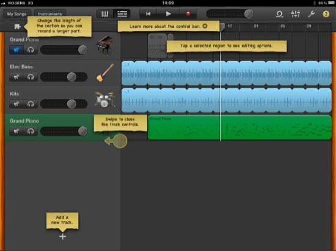336x251 pixels.
Task: Select the electric bass guitar instrument icon
Action: point(105,73)
